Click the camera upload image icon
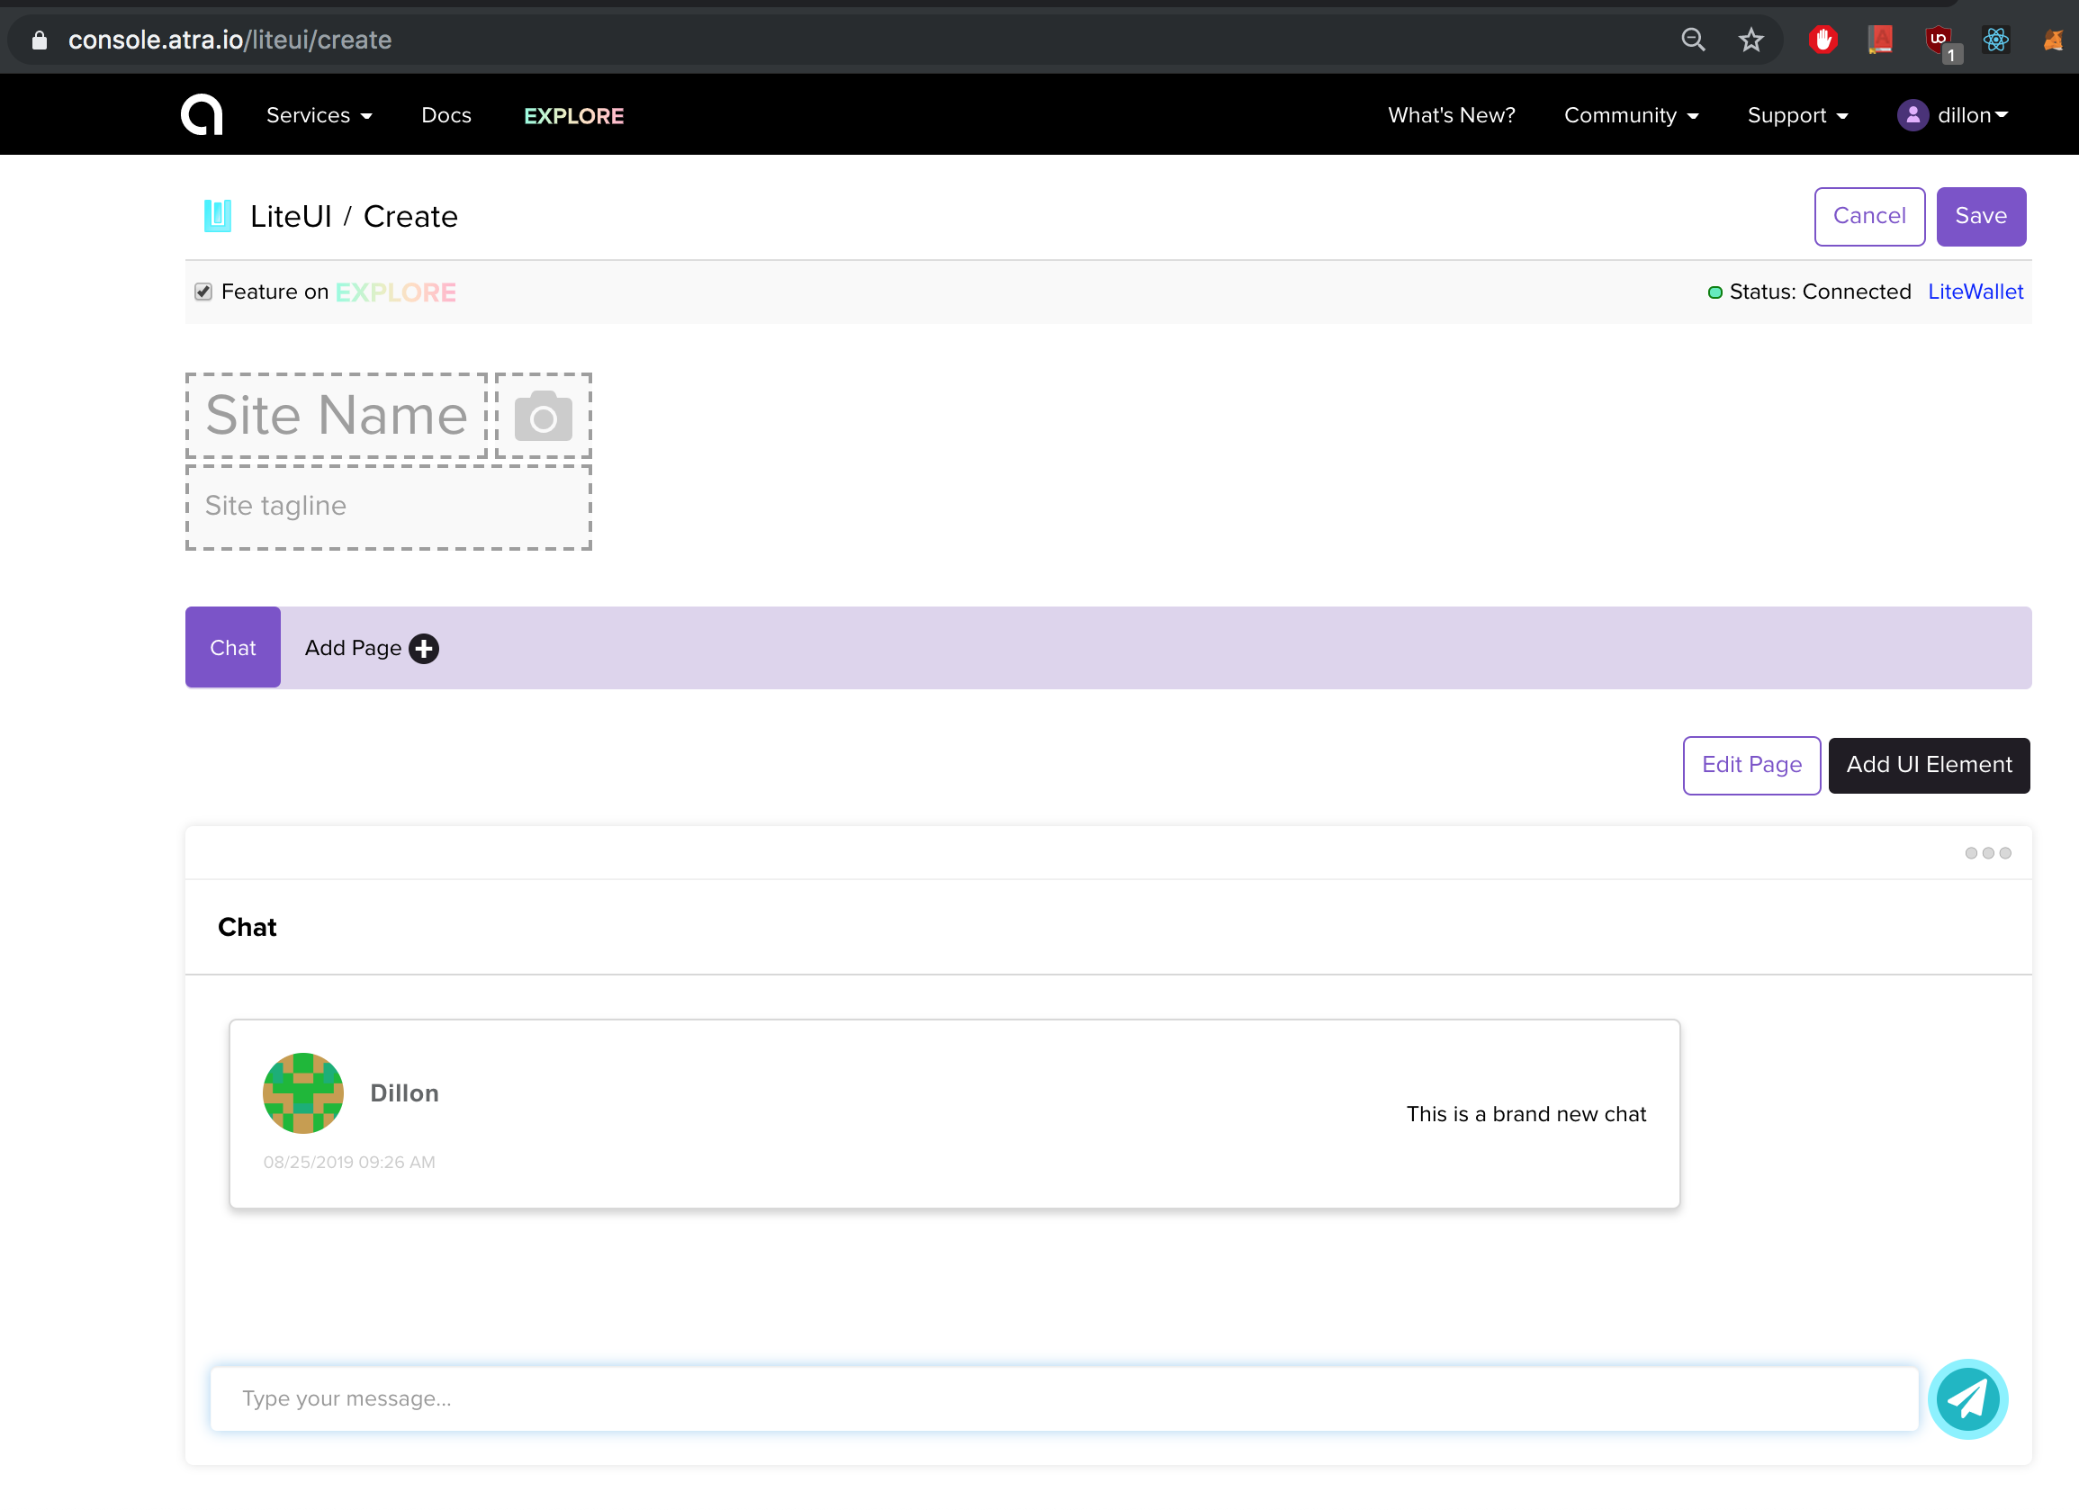 click(x=543, y=417)
